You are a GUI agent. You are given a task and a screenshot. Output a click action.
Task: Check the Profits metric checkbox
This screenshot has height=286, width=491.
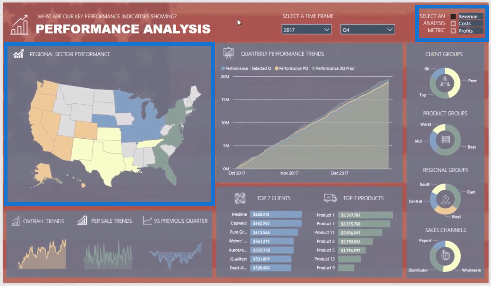[x=453, y=31]
